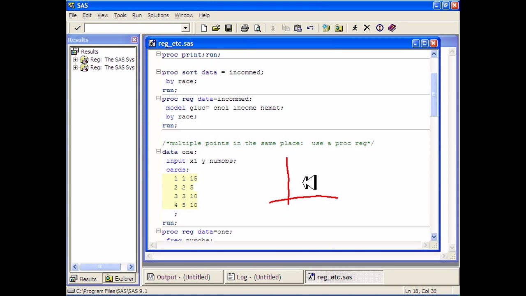Screen dimensions: 526x296
Task: Collapse the proc print block
Action: pos(158,54)
